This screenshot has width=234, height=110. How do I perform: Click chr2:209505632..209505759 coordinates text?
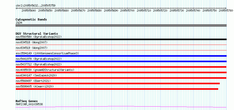click(x=35, y=6)
